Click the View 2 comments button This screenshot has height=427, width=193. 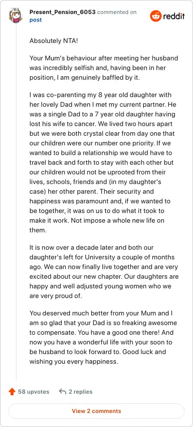click(96, 411)
